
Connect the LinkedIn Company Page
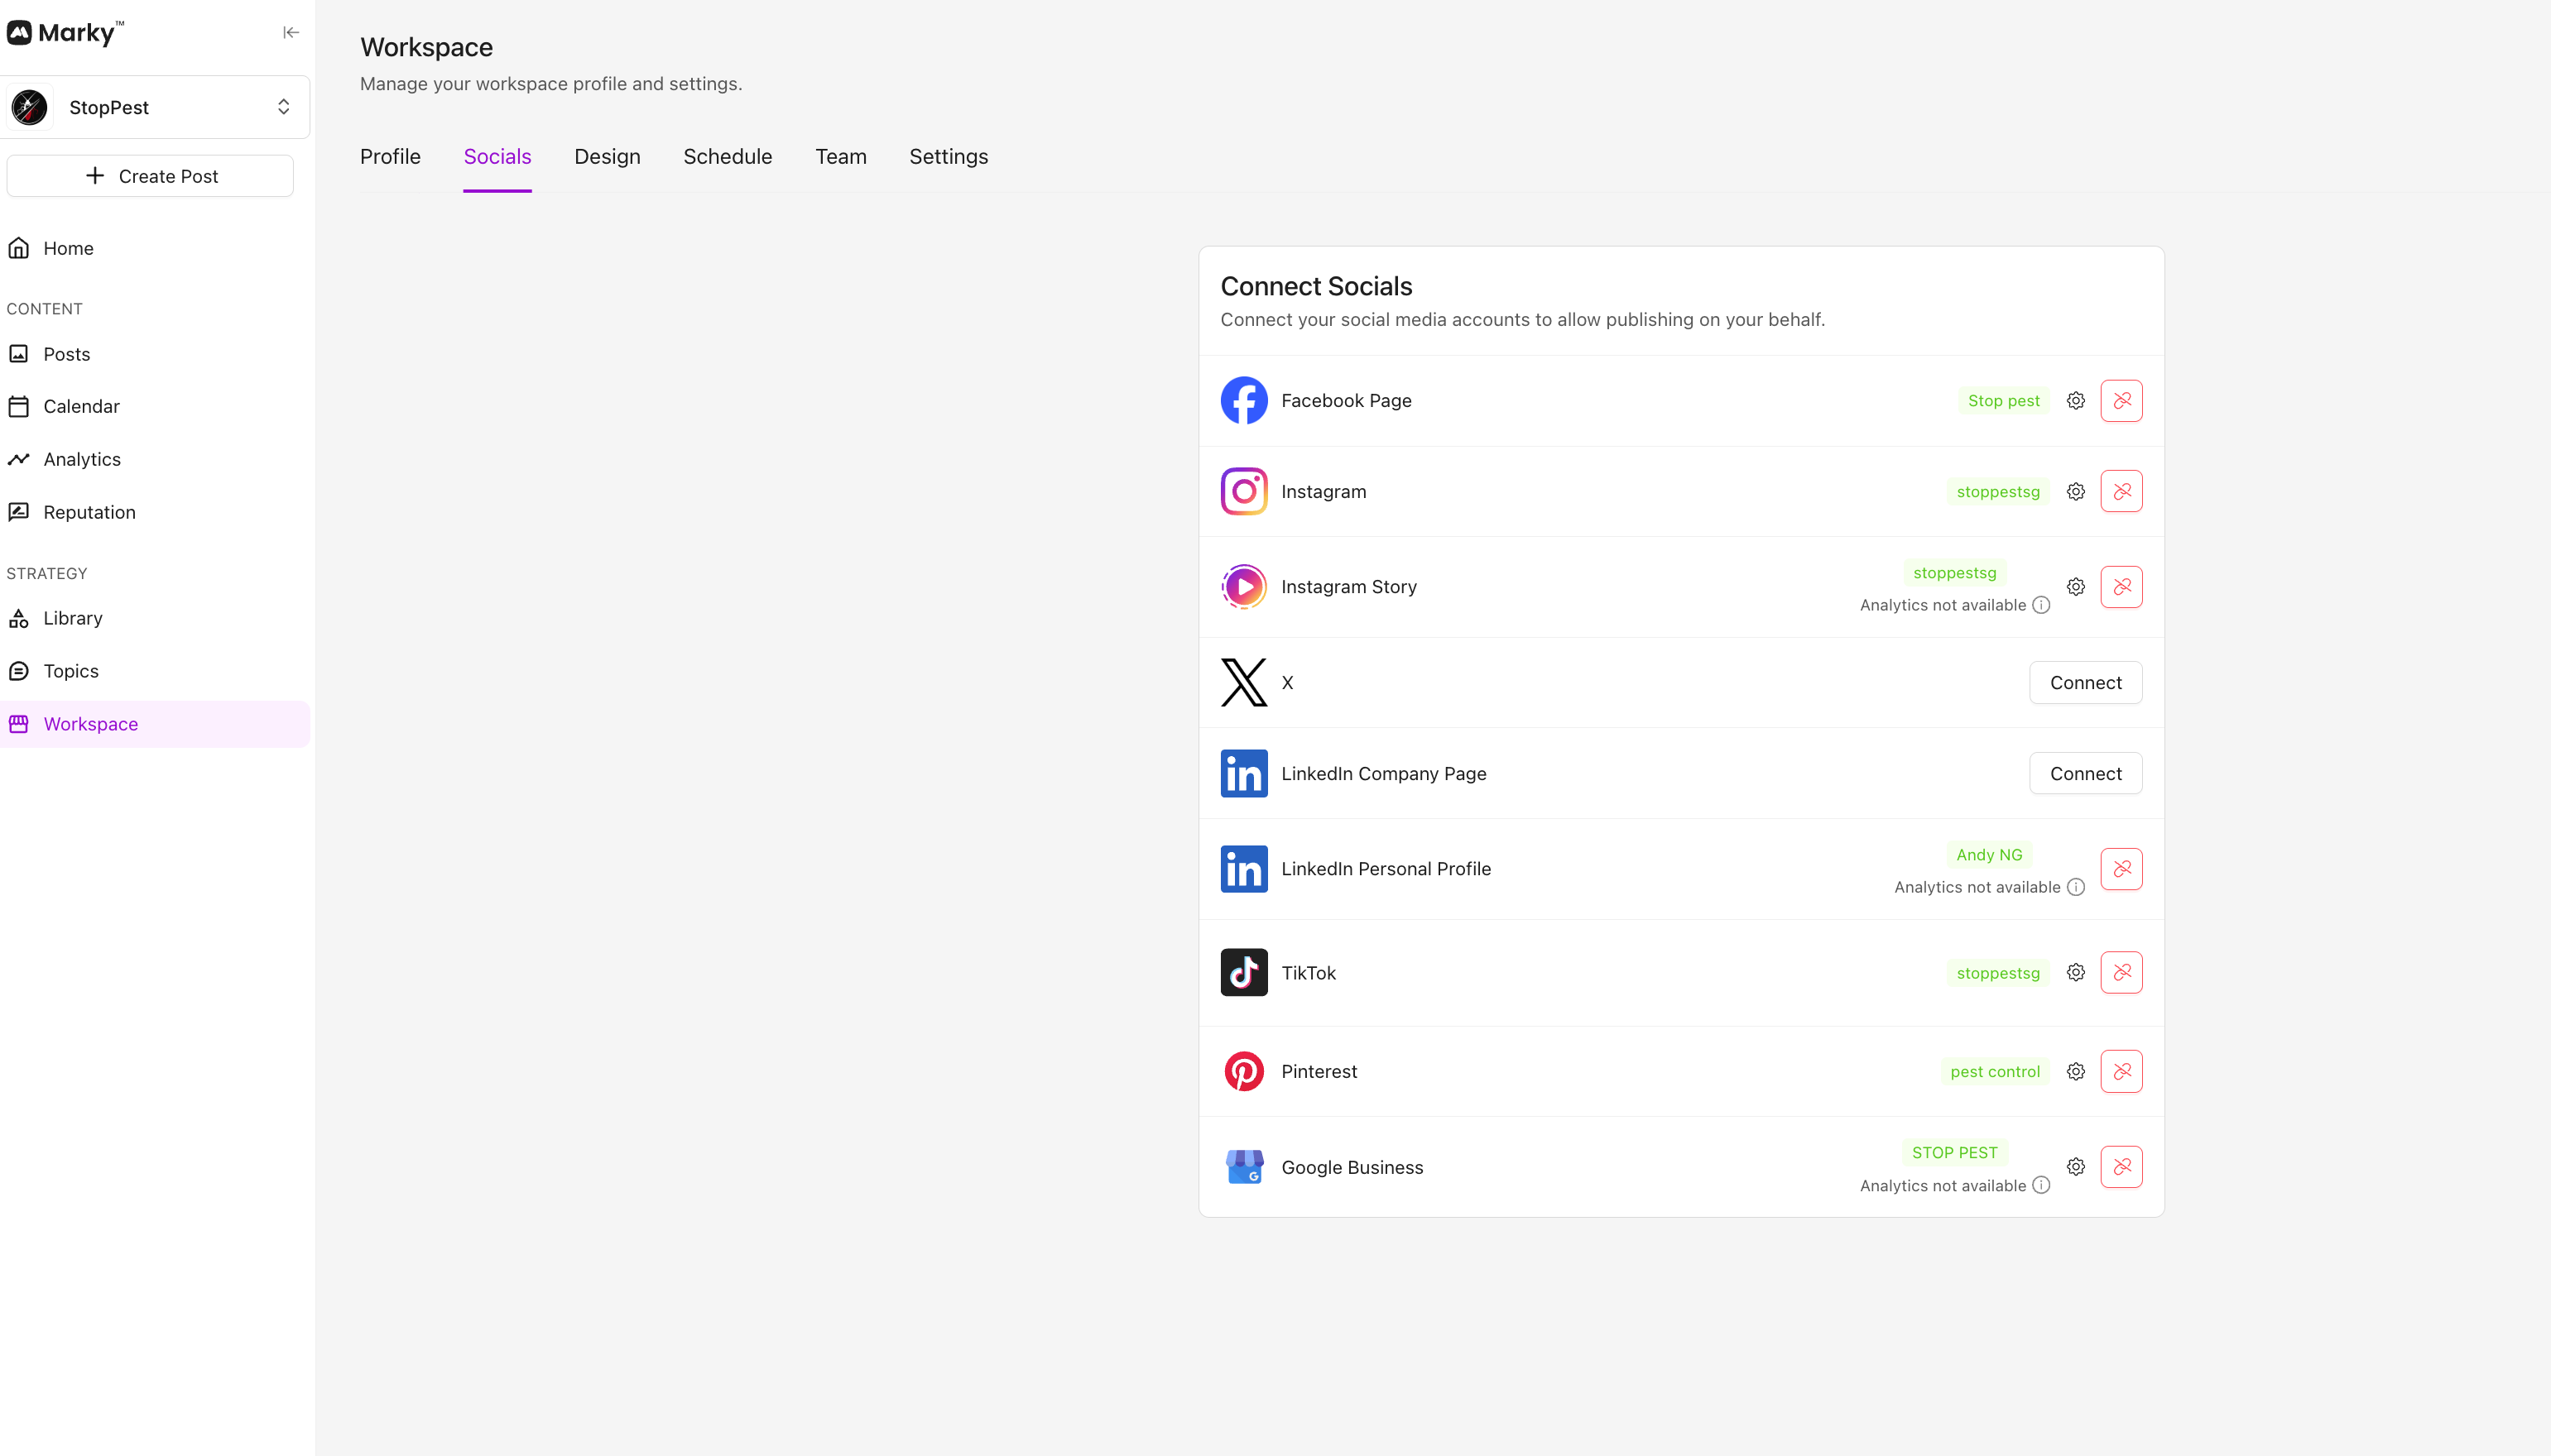(x=2086, y=774)
